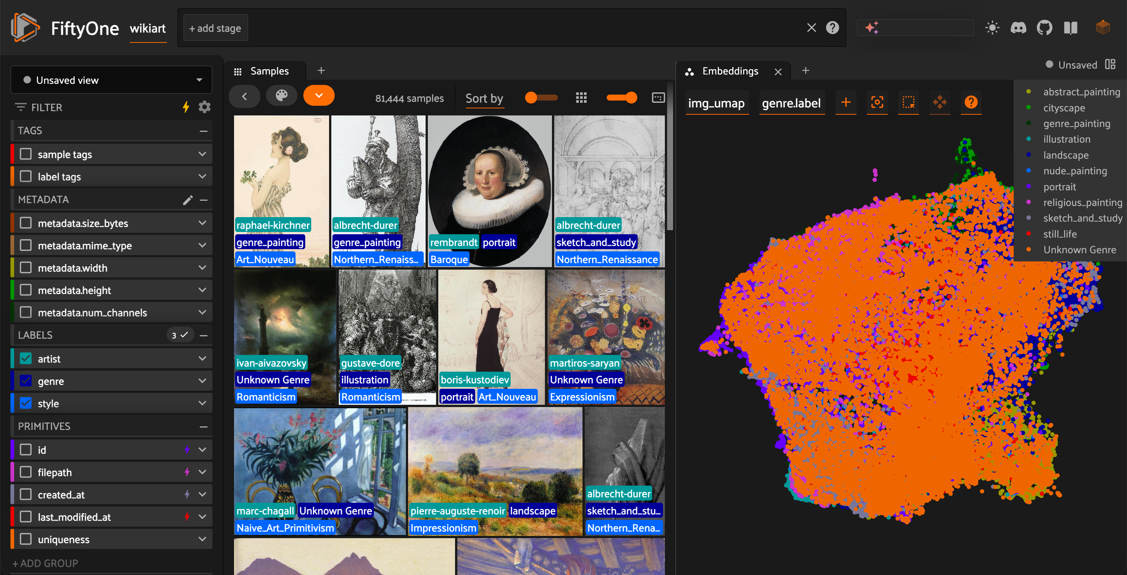Open view bar help question icon
The height and width of the screenshot is (575, 1127).
832,28
